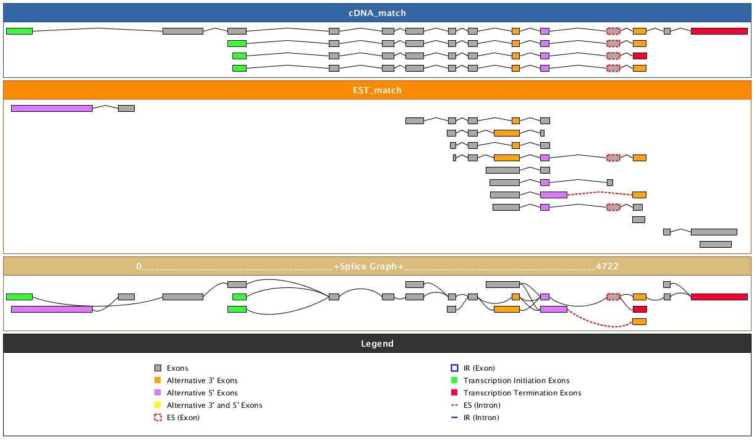Click the long red termination exon in the first cDNA_match row
This screenshot has width=754, height=448.
click(719, 31)
